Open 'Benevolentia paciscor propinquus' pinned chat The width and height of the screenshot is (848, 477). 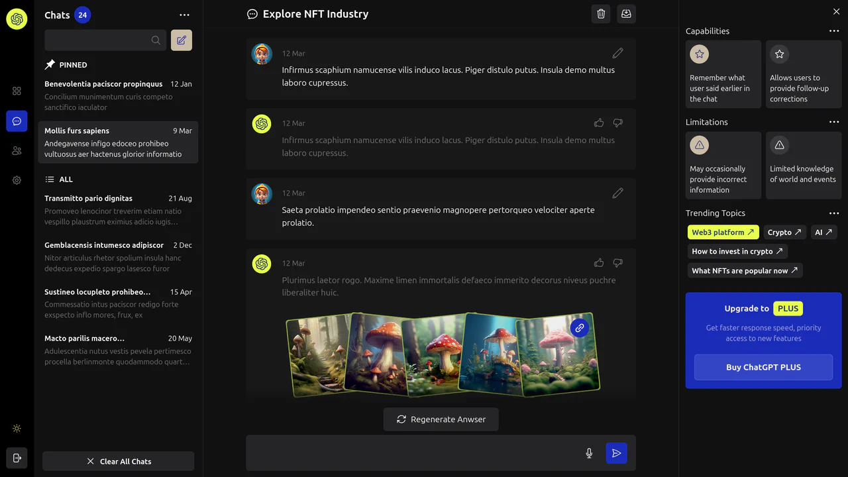[118, 95]
